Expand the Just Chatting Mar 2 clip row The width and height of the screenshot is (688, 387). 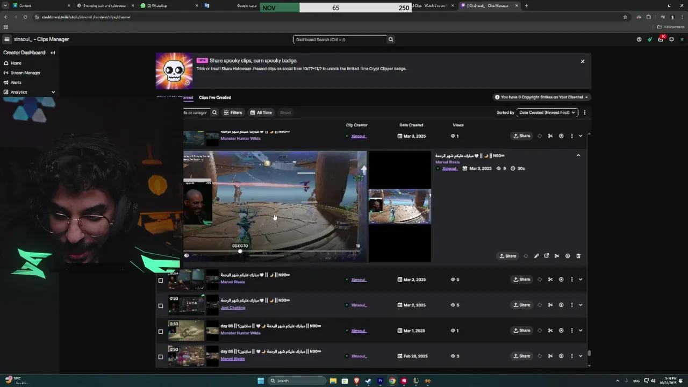pyautogui.click(x=580, y=305)
